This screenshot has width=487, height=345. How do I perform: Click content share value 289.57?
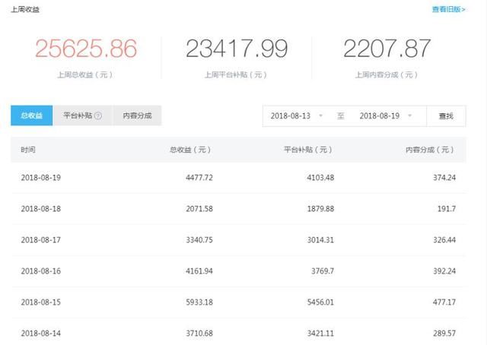point(444,333)
